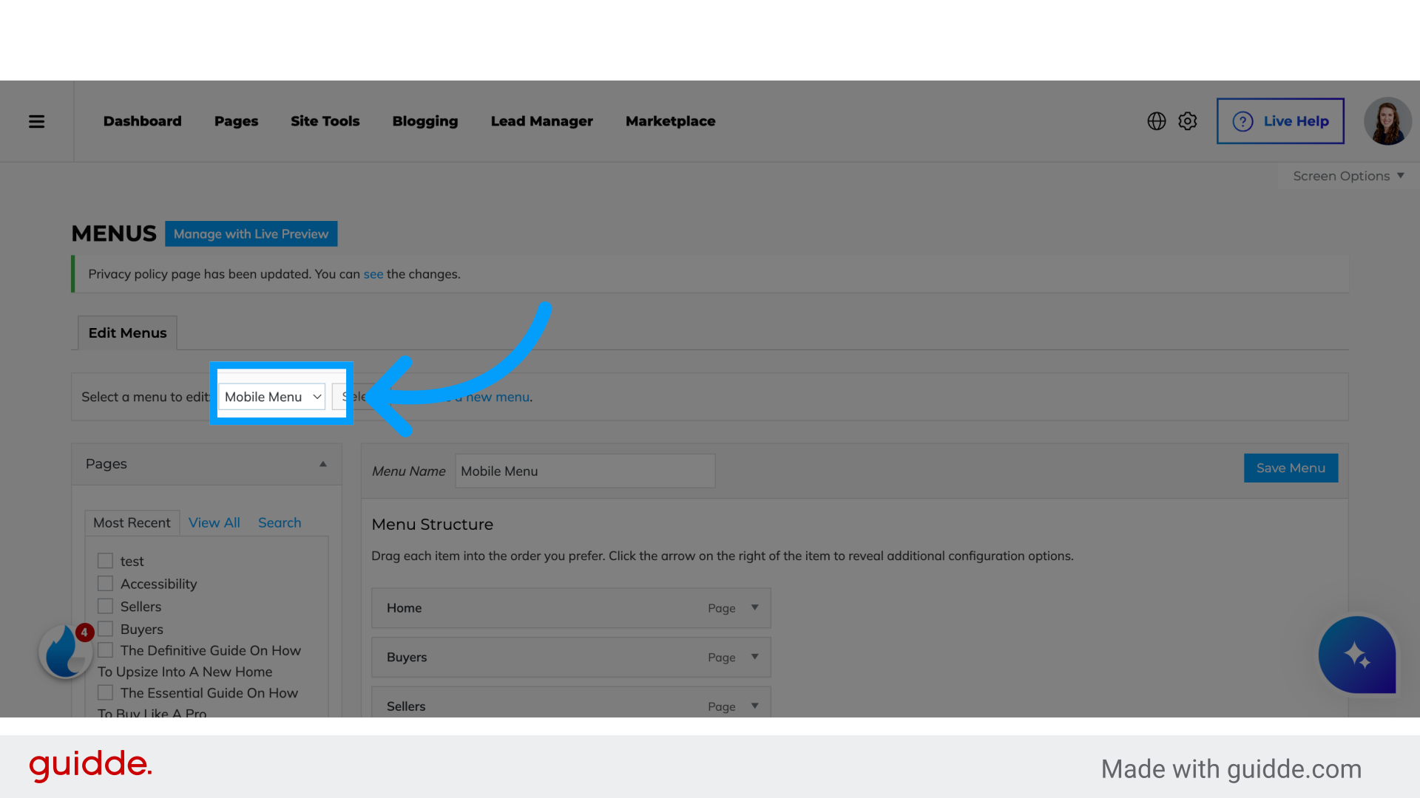Image resolution: width=1420 pixels, height=798 pixels.
Task: Open the Lead Manager menu
Action: tap(541, 121)
